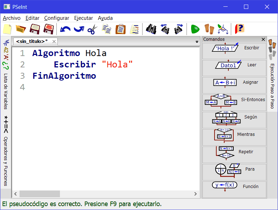Viewport: 278px width, 210px height.
Task: Insert the Leer command
Action: click(x=234, y=68)
